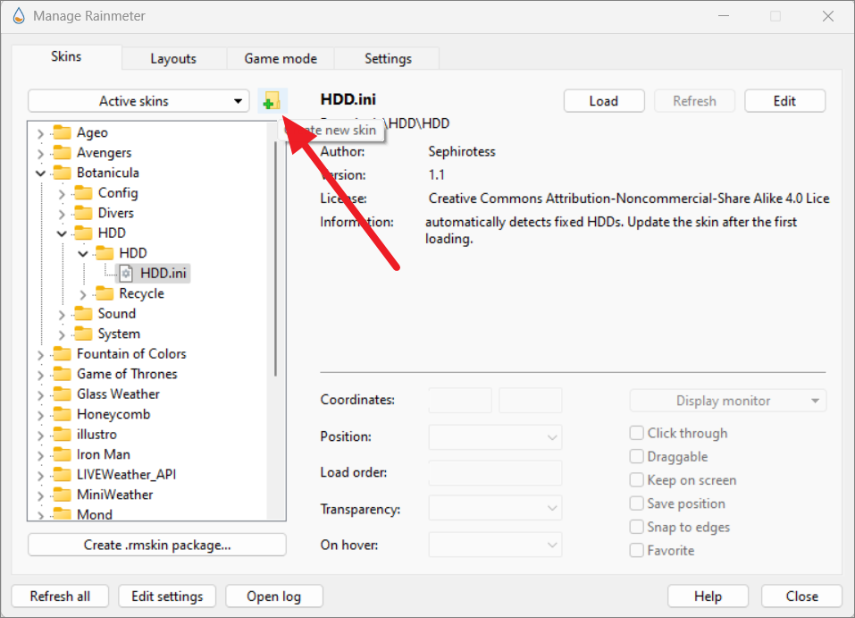Open the Position dropdown
Image resolution: width=855 pixels, height=618 pixels.
click(495, 436)
